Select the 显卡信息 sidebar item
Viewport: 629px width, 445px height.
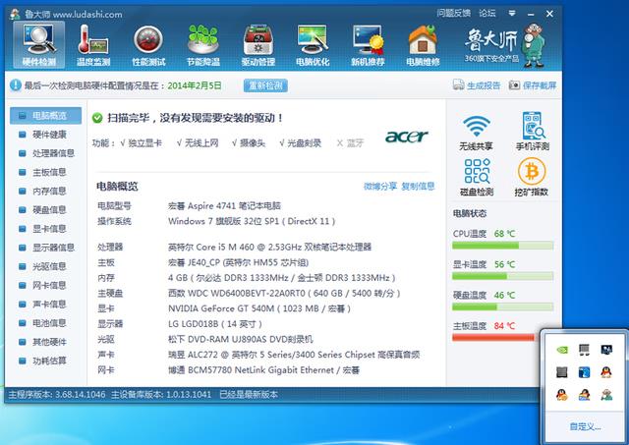coord(46,229)
